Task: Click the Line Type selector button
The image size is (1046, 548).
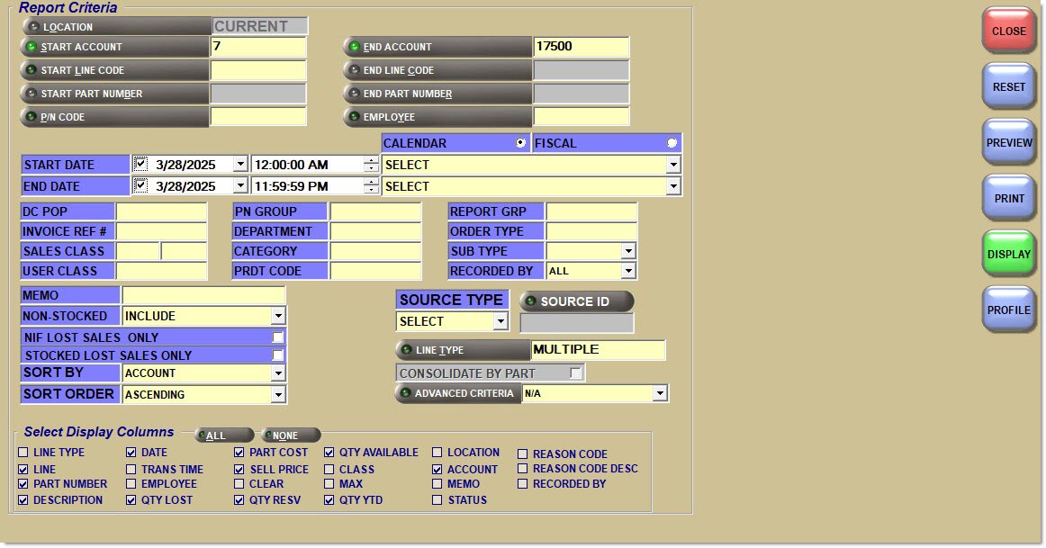Action: pos(463,350)
